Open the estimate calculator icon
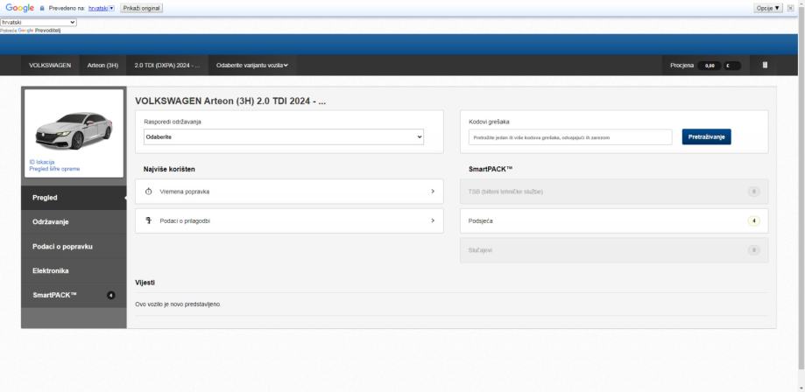This screenshot has height=392, width=805. (x=765, y=65)
